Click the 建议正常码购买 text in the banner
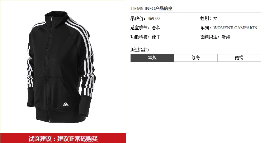Image resolution: width=269 pixels, height=143 pixels. point(77,139)
